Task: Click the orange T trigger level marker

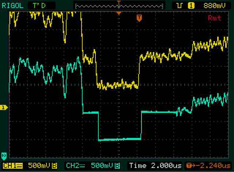Action: point(139,17)
